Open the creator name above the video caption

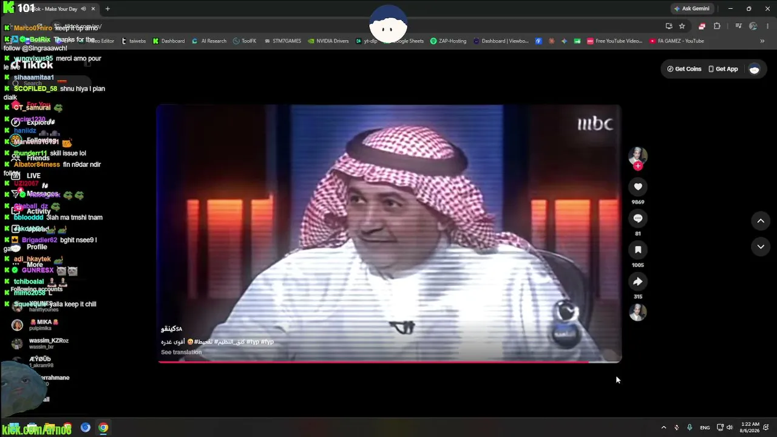pyautogui.click(x=171, y=329)
